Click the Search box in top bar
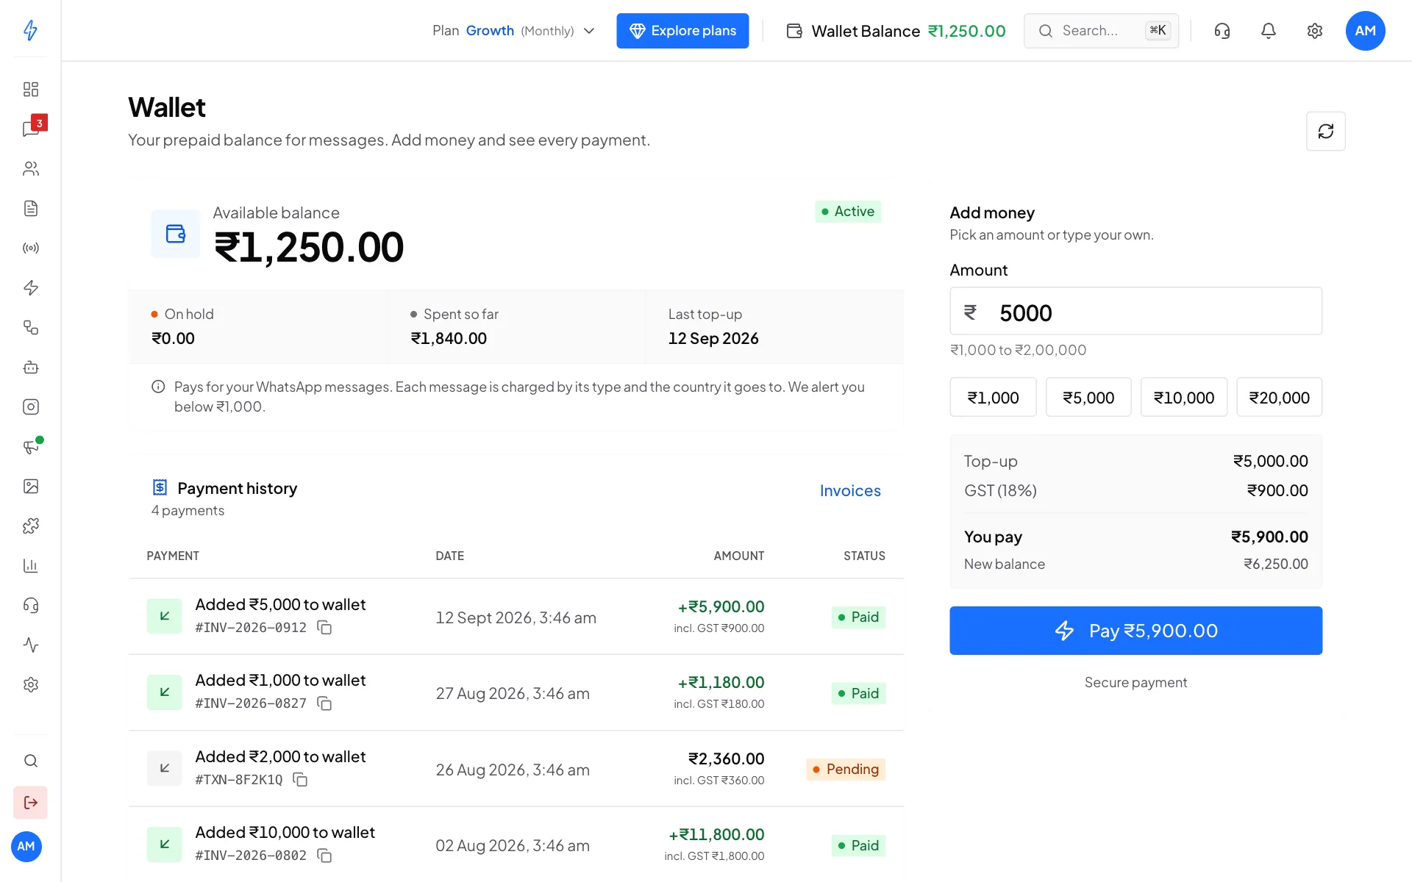This screenshot has height=882, width=1412. (1101, 31)
